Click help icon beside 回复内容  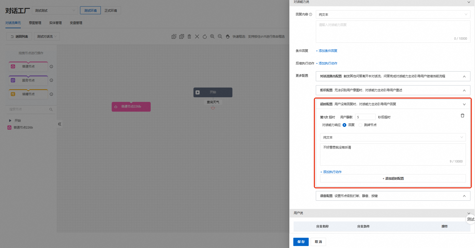(310, 14)
